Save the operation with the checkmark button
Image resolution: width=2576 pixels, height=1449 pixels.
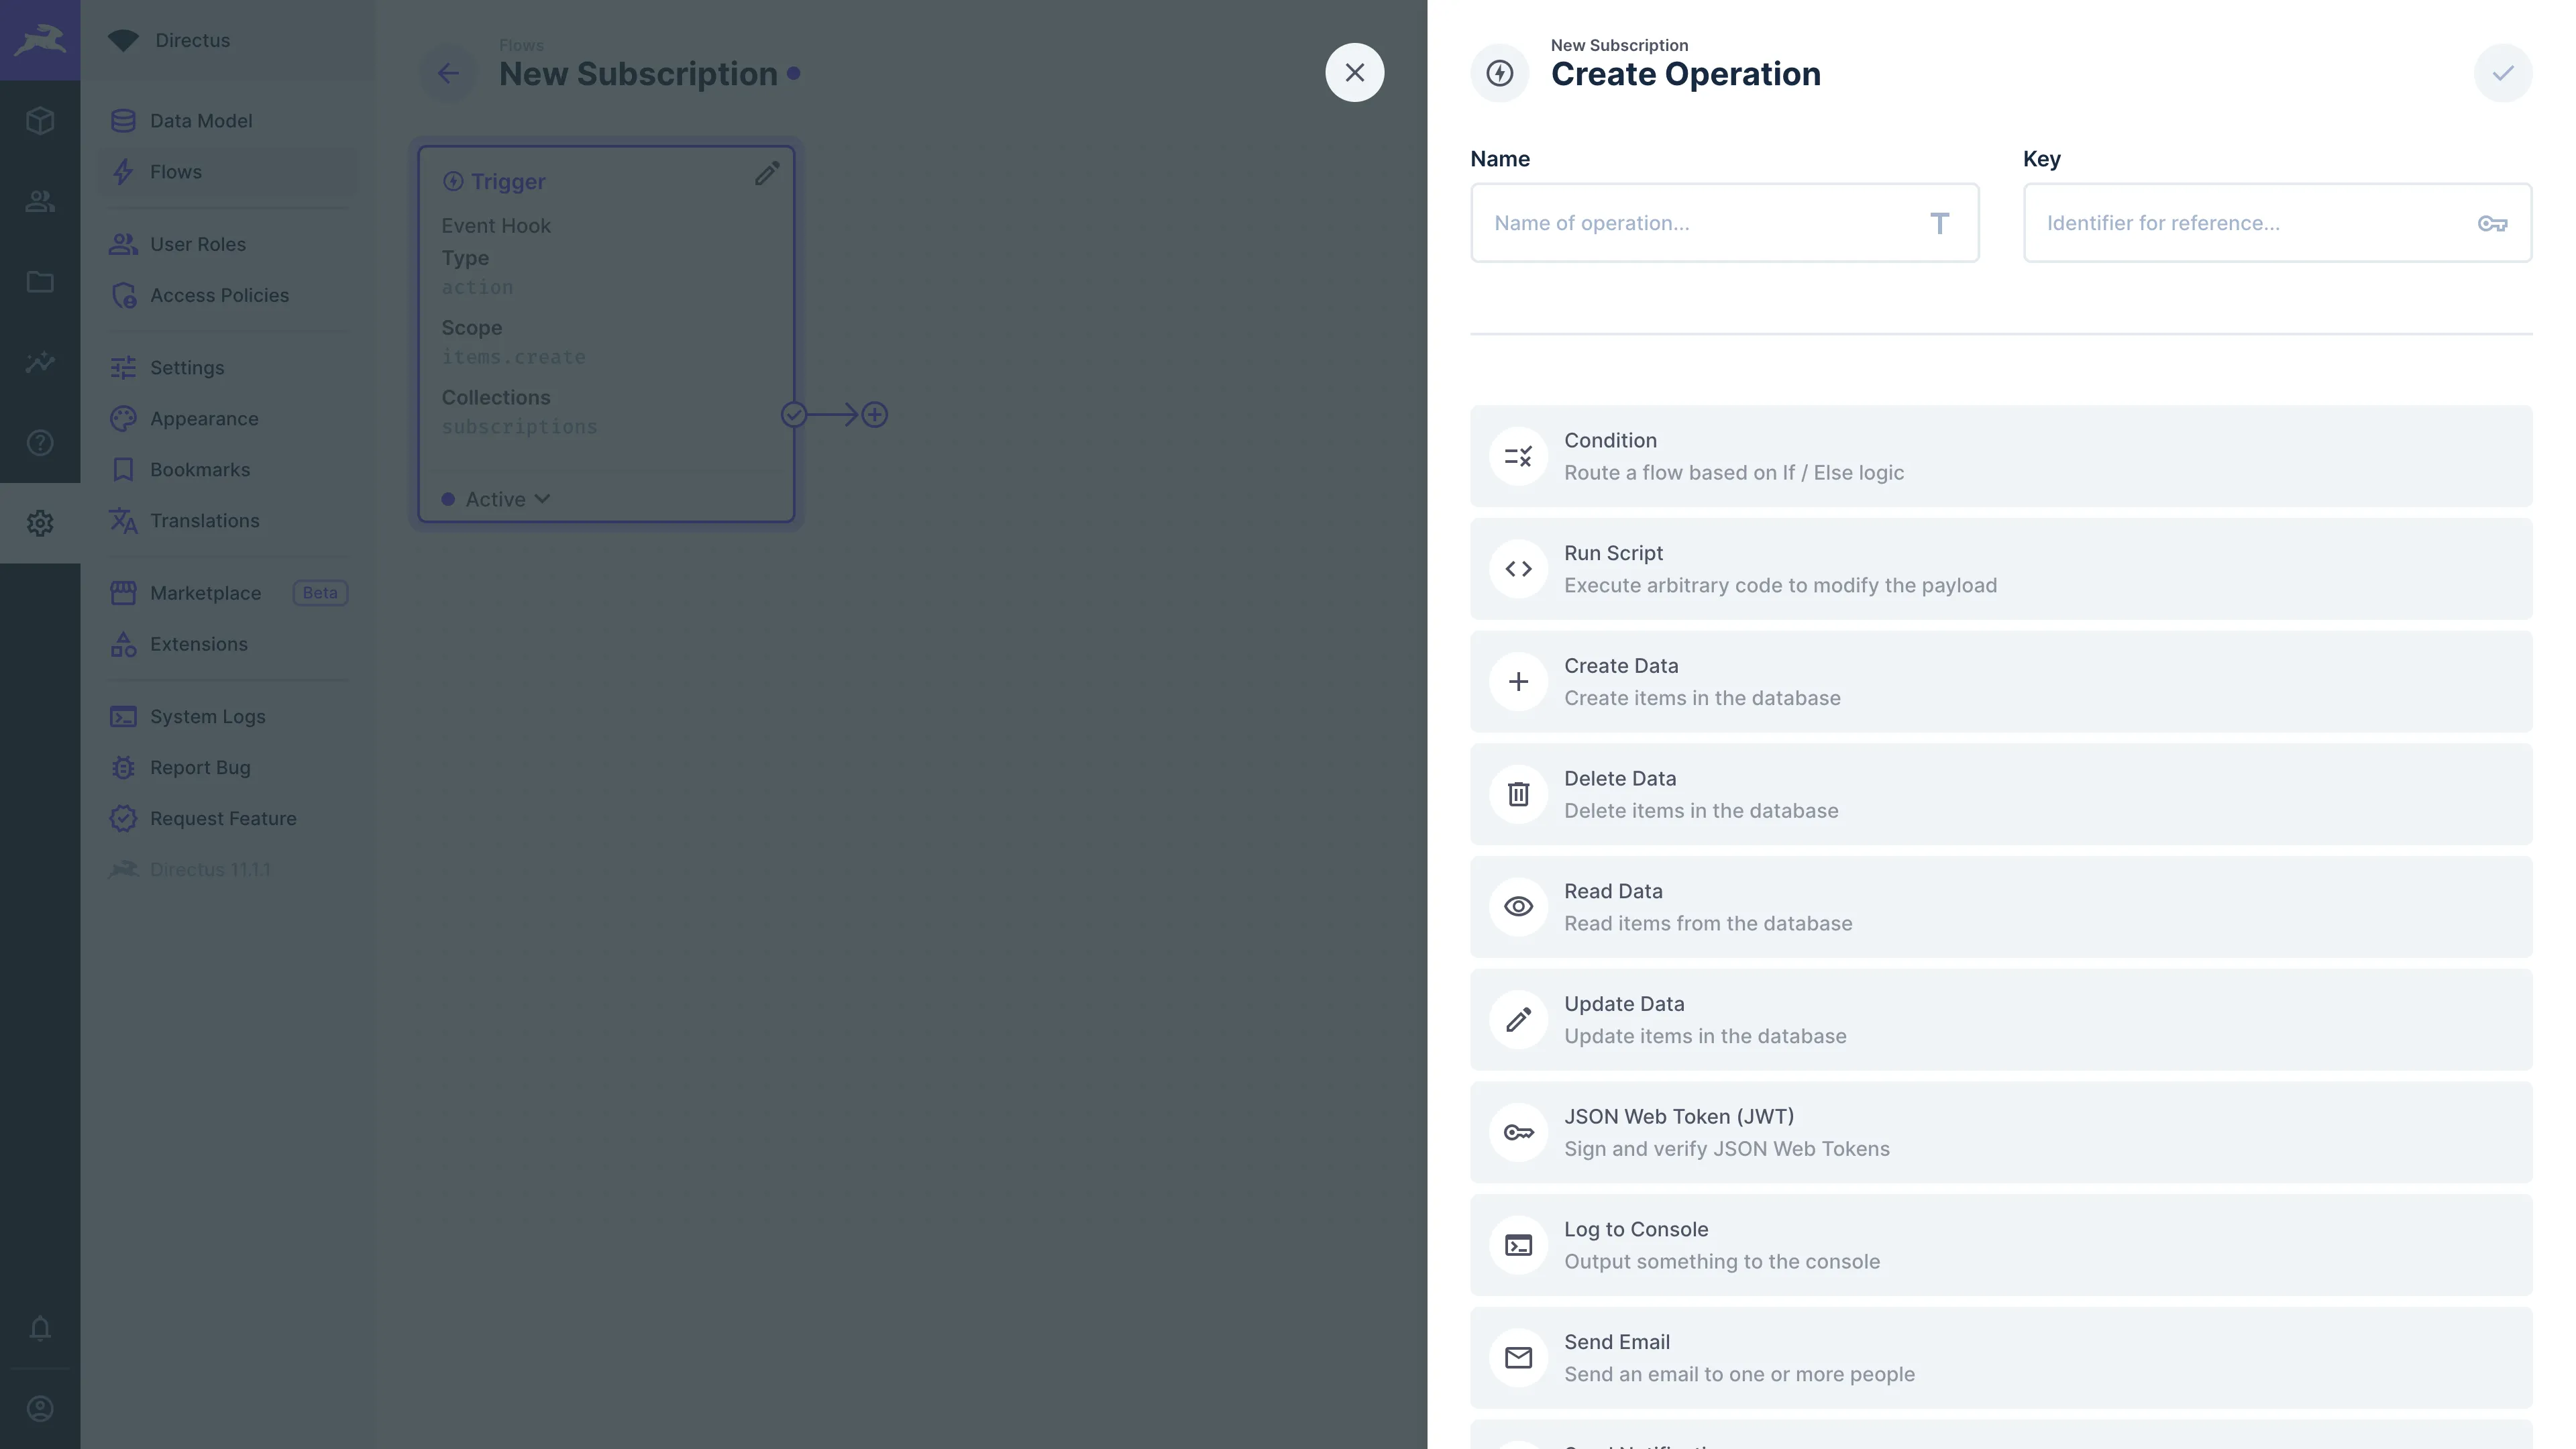click(x=2503, y=72)
